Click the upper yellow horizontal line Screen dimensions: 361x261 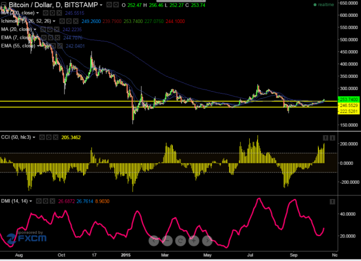169,101
